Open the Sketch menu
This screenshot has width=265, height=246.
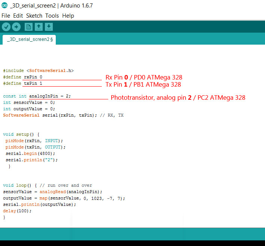pos(34,16)
